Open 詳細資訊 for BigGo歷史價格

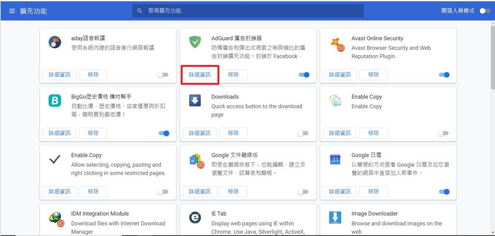(x=59, y=133)
